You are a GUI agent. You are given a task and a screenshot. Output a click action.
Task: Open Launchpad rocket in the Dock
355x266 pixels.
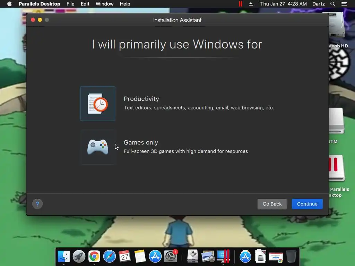pos(79,256)
